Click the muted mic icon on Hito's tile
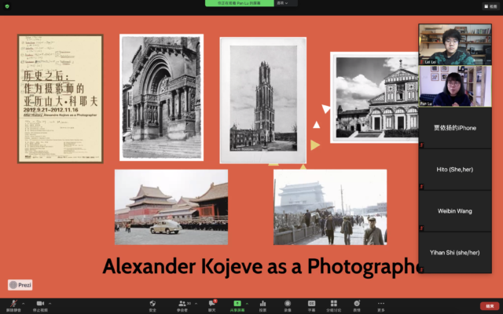Image resolution: width=503 pixels, height=314 pixels. click(x=422, y=186)
